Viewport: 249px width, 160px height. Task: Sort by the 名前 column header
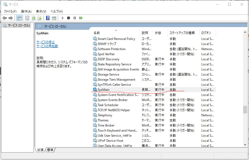coord(116,33)
